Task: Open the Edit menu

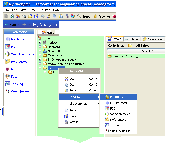Action: (15, 10)
